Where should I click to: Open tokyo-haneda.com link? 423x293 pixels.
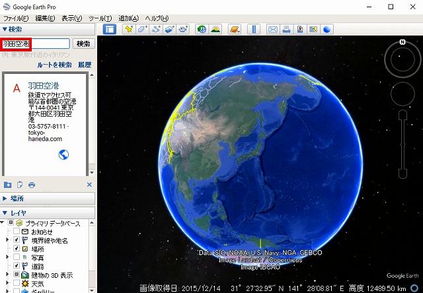[45, 136]
